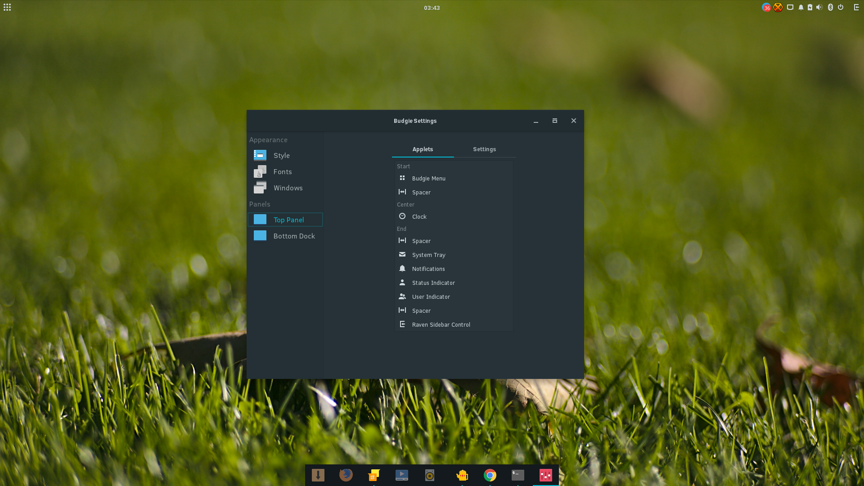Close the Budgie Settings window

(574, 121)
